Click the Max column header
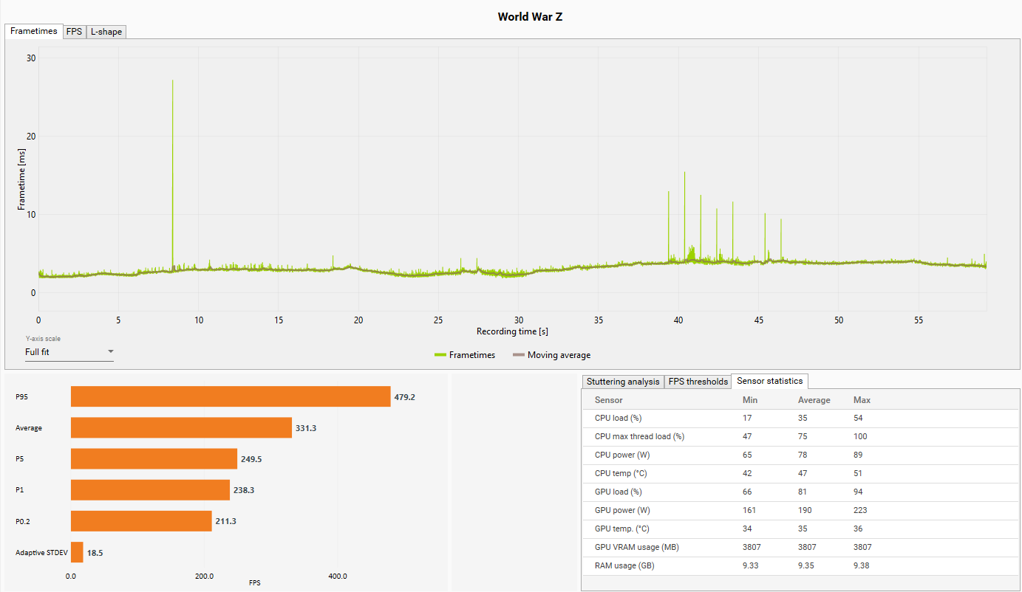This screenshot has height=592, width=1022. (x=862, y=400)
